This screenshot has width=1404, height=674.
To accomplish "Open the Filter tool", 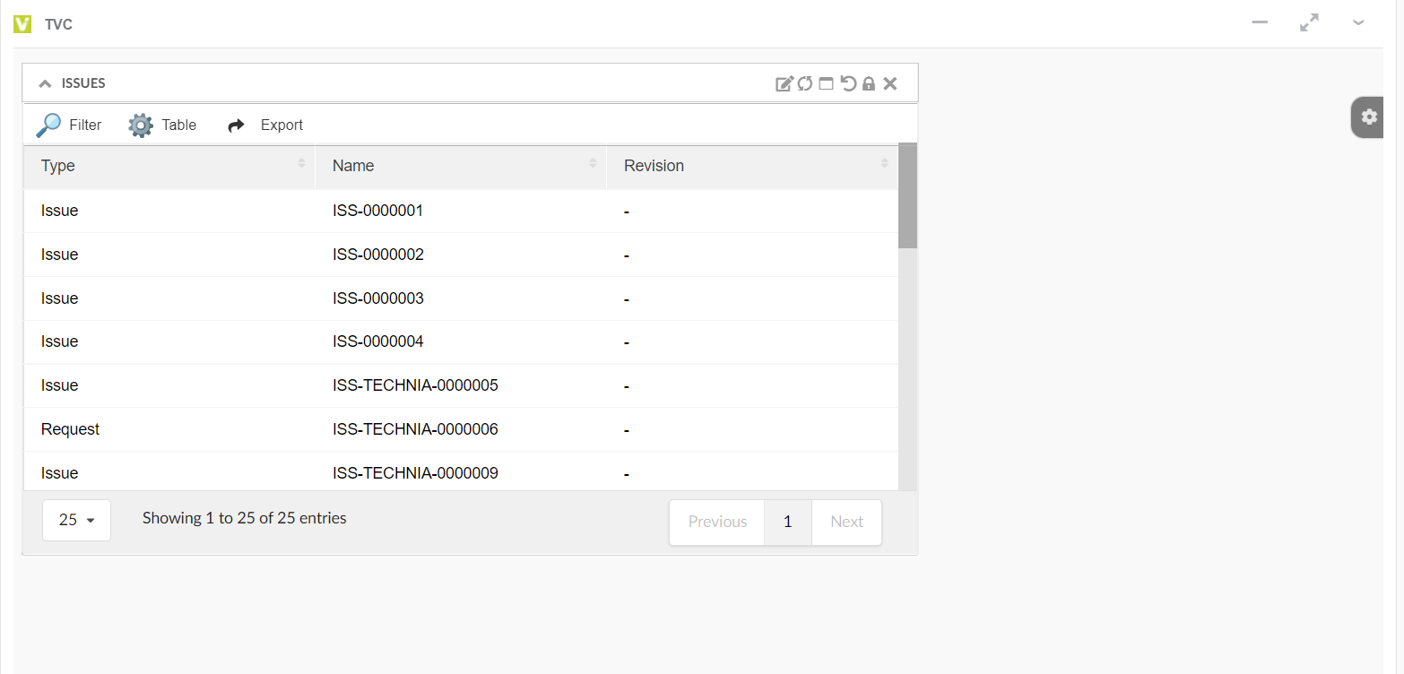I will (x=69, y=125).
